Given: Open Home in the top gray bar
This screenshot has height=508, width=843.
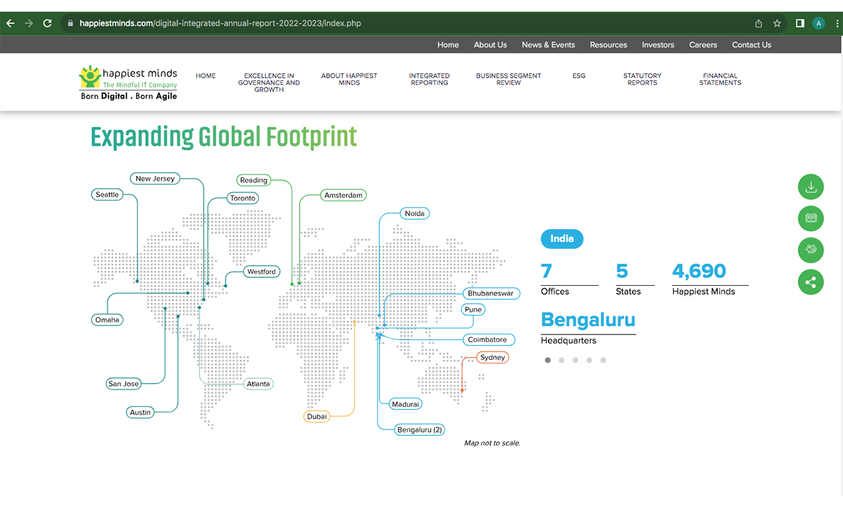Looking at the screenshot, I should [x=448, y=45].
